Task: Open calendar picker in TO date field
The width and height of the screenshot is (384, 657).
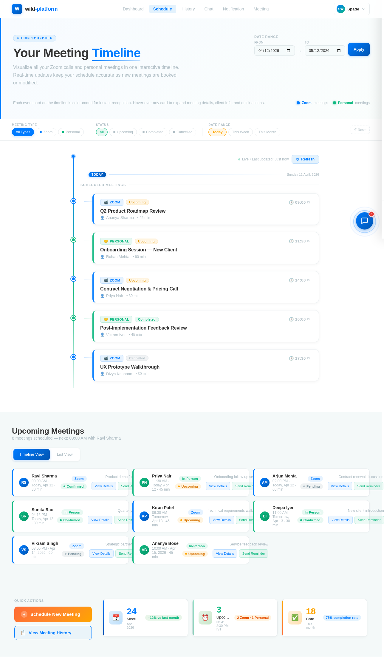Action: coord(339,50)
